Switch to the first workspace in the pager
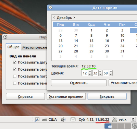 coord(108,126)
